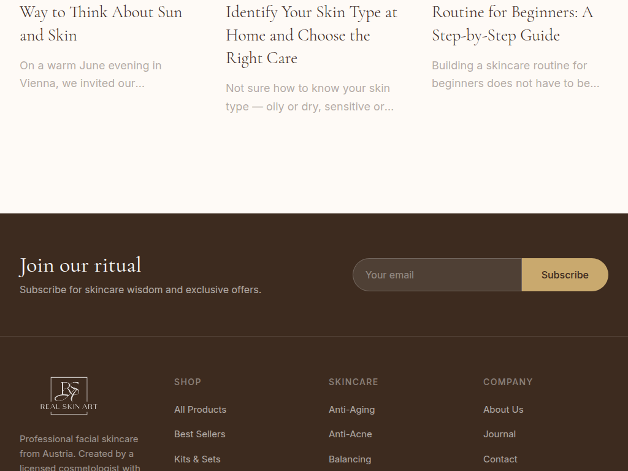
Task: Open the About Us page
Action: click(503, 410)
